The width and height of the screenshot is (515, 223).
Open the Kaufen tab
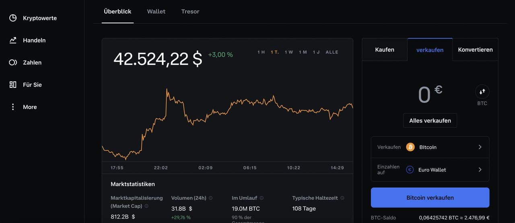click(x=385, y=50)
